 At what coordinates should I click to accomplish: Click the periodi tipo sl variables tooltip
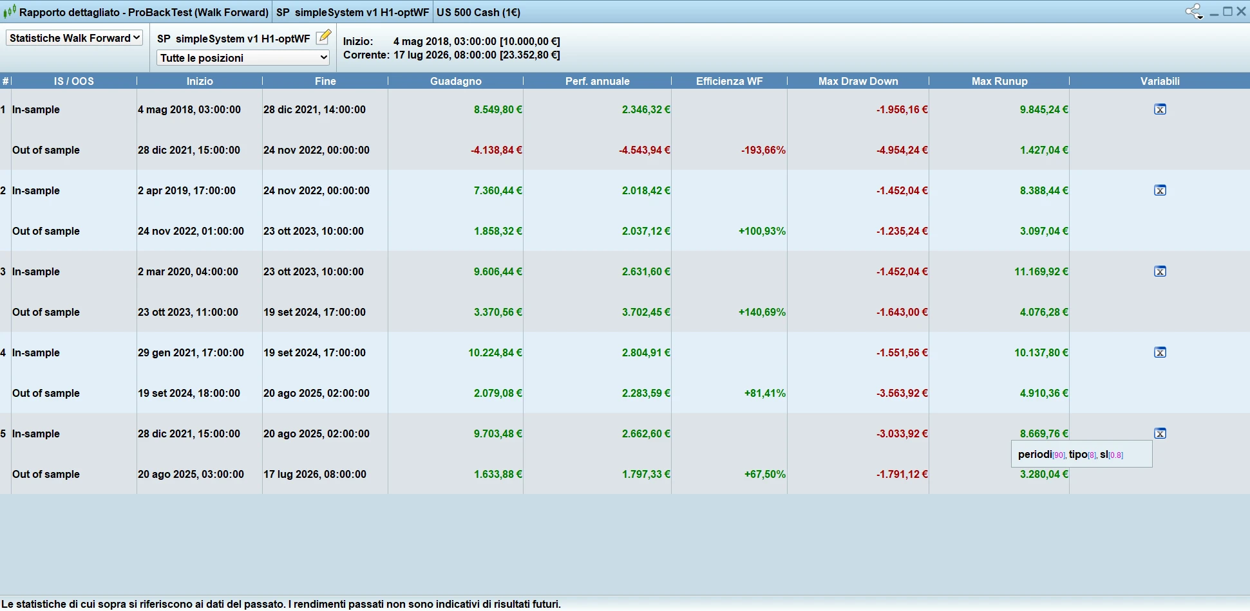tap(1081, 454)
